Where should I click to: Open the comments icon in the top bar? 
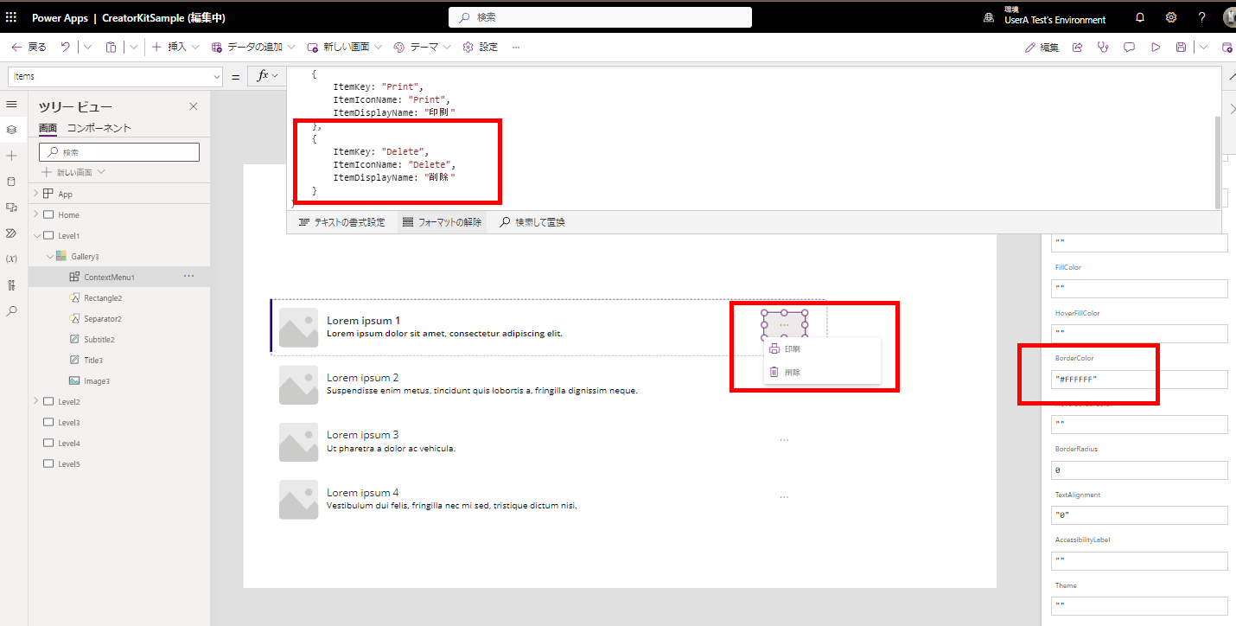point(1130,47)
